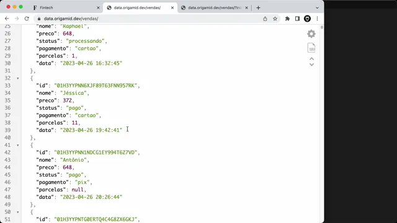This screenshot has width=397, height=223.
Task: Click the parcelas value null
Action: (x=78, y=190)
